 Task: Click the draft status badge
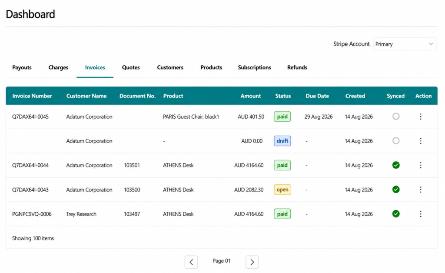point(282,141)
